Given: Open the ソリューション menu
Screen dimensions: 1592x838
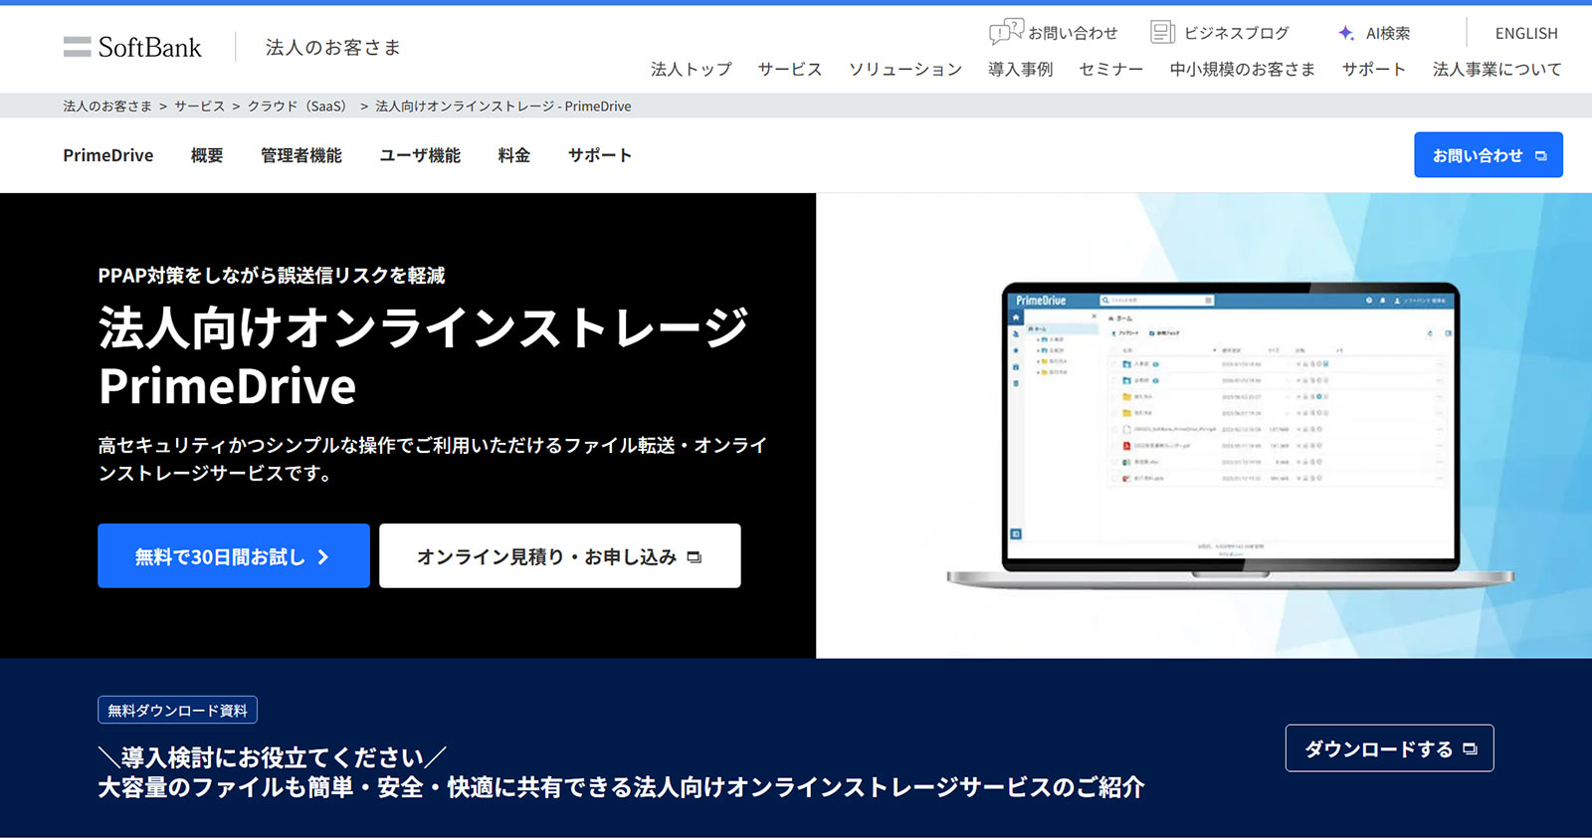Looking at the screenshot, I should tap(905, 69).
